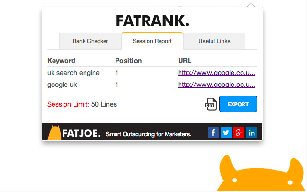Click the blue EXPORT button
This screenshot has height=192, width=307.
[238, 104]
